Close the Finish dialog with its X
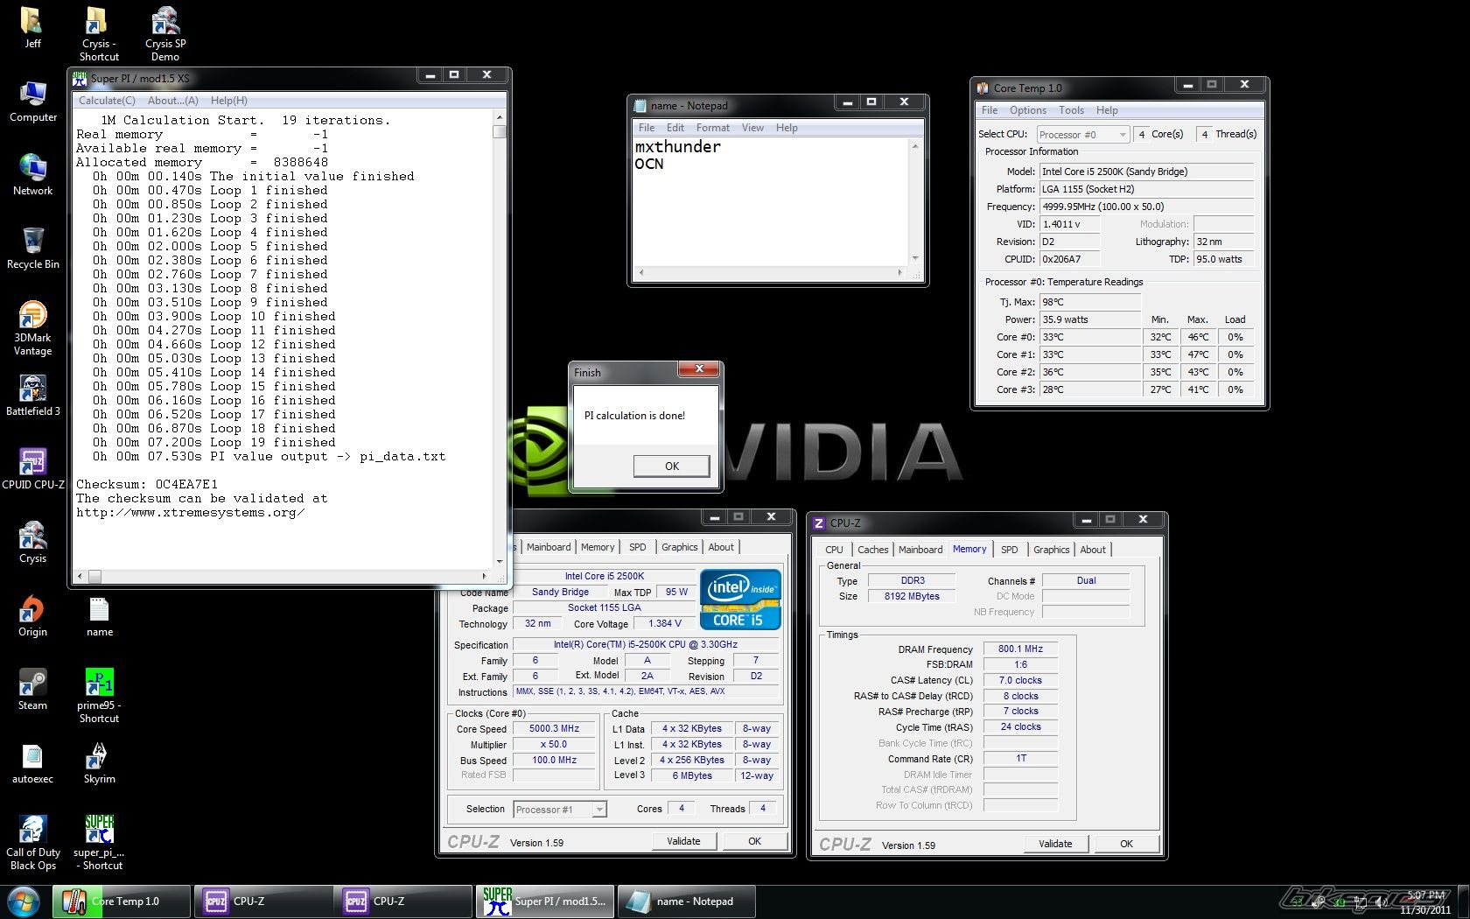Viewport: 1470px width, 919px height. 699,369
